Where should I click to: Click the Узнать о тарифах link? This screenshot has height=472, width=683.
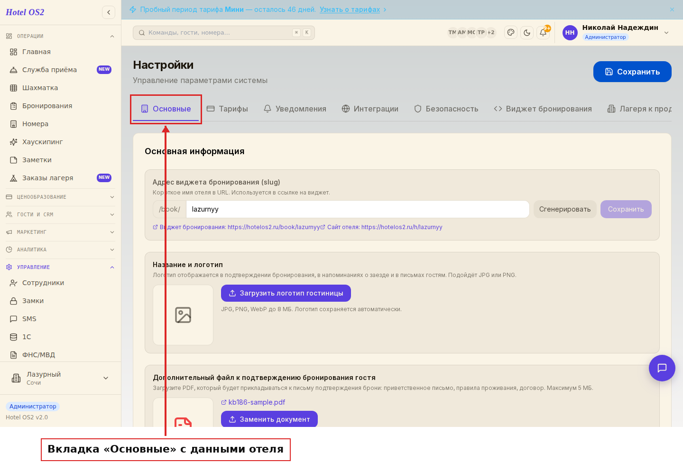350,9
